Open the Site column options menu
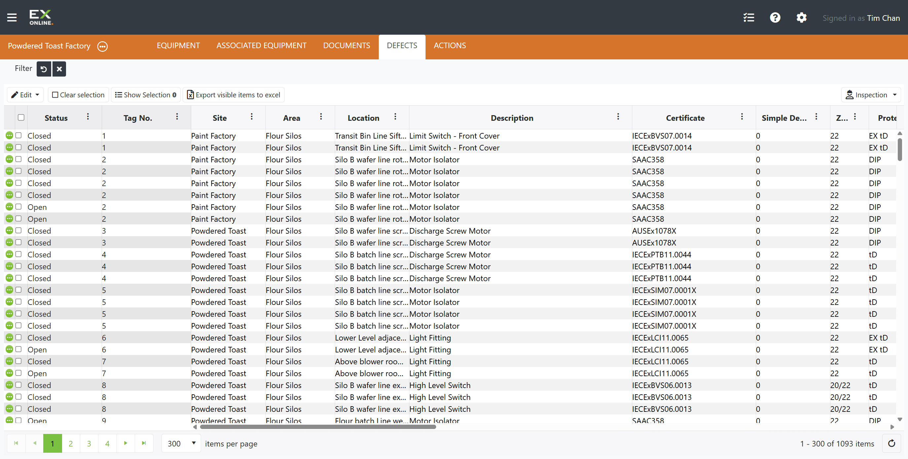Screen dimensions: 908x459 point(251,116)
